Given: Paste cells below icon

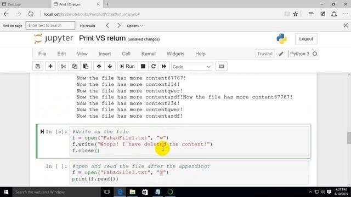Looking at the screenshot, I should click(86, 66).
